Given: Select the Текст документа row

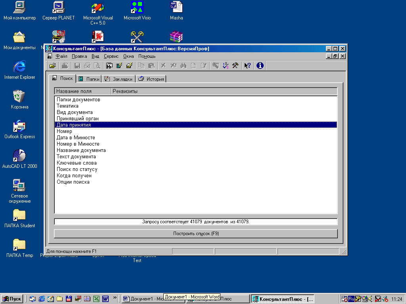Looking at the screenshot, I should pyautogui.click(x=196, y=157).
